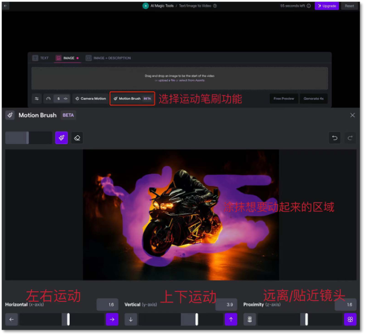Viewport: 366px width, 336px height.
Task: Click the drag and drop image area
Action: [x=180, y=78]
